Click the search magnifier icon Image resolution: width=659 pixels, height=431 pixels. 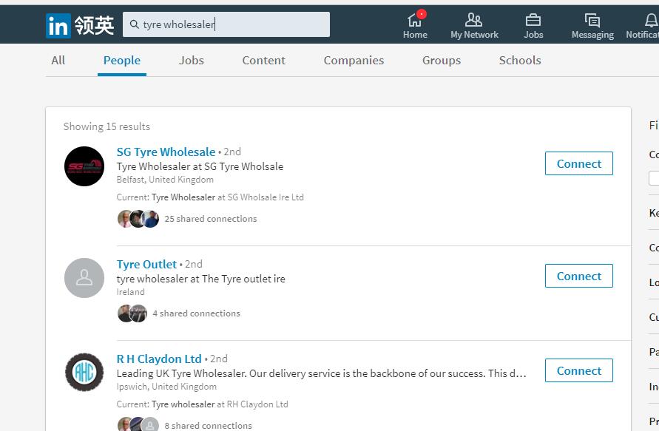[134, 24]
